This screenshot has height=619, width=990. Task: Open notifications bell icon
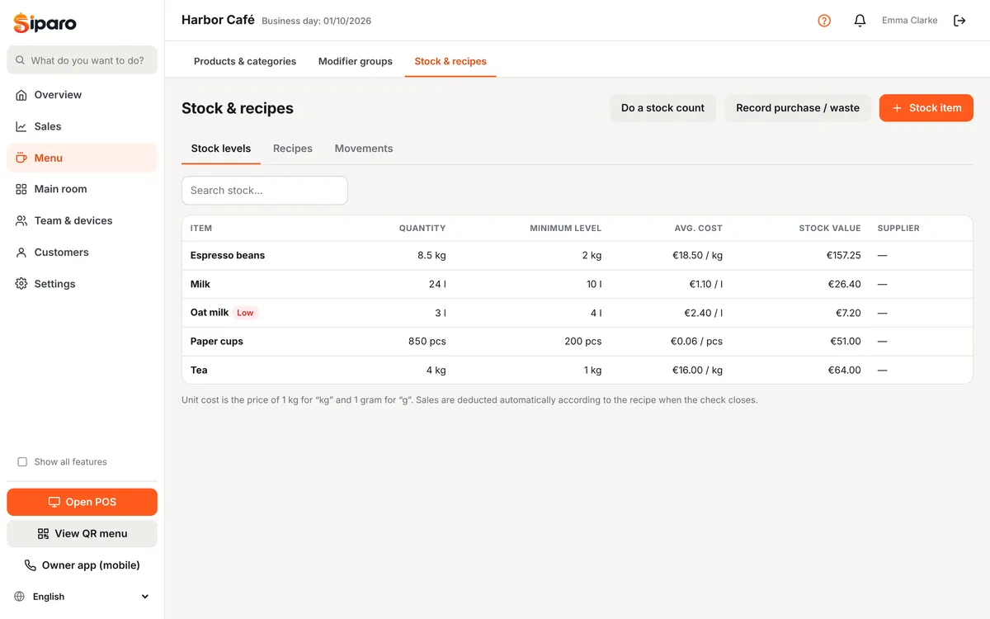tap(860, 21)
